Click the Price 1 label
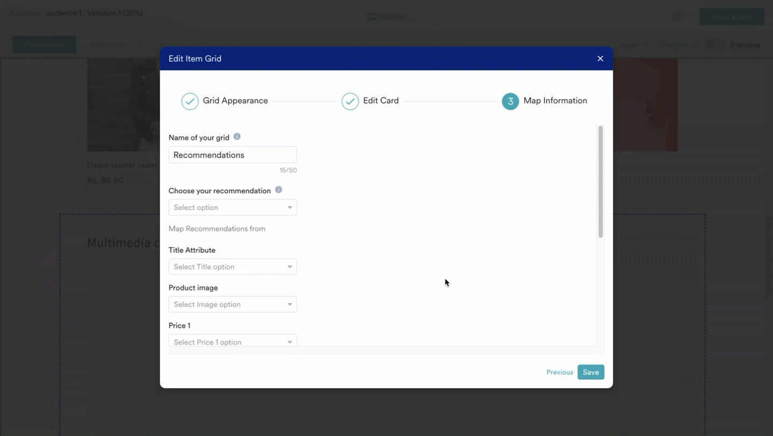Image resolution: width=773 pixels, height=436 pixels. 179,325
